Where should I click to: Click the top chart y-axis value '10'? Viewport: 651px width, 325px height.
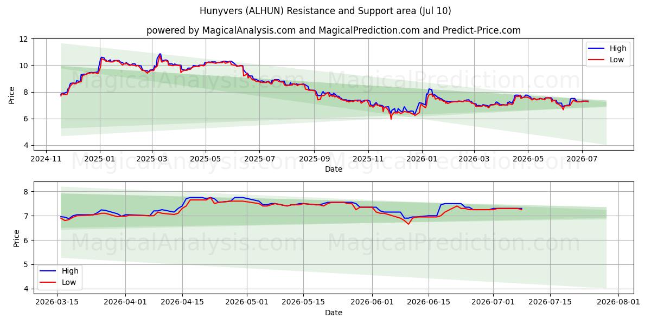[23, 66]
